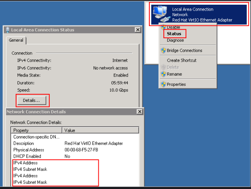This screenshot has width=251, height=189.
Task: Click the Property column header
Action: [x=37, y=130]
